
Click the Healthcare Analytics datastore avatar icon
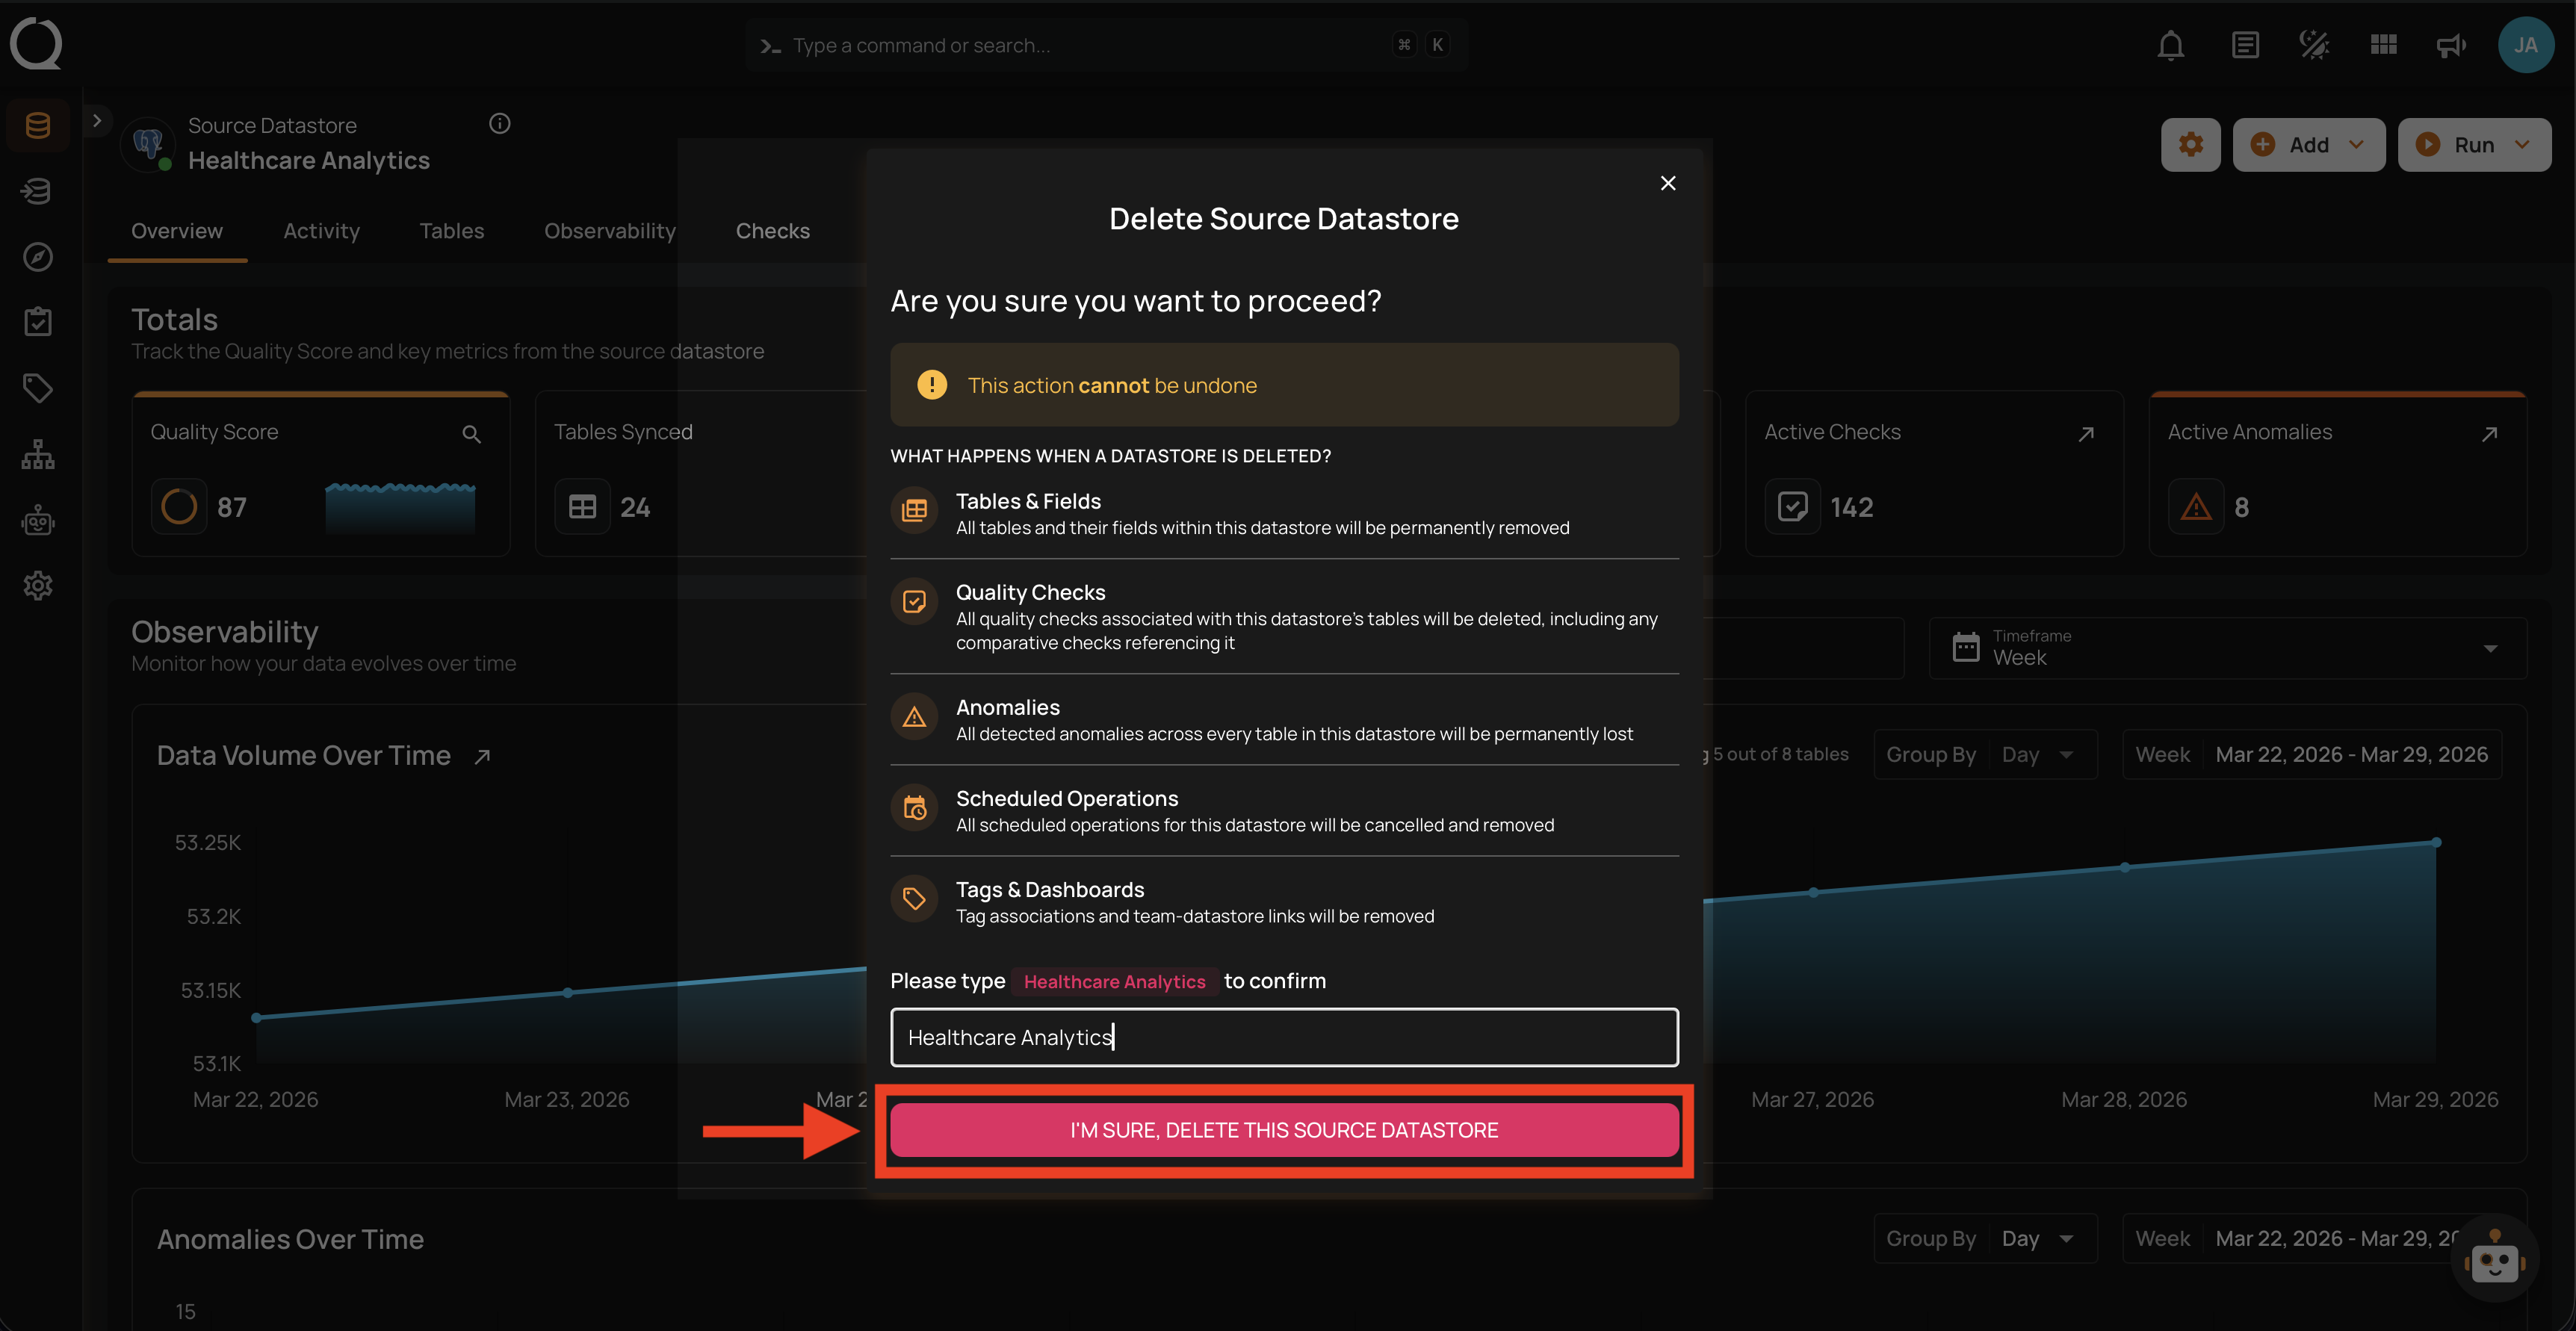[149, 144]
